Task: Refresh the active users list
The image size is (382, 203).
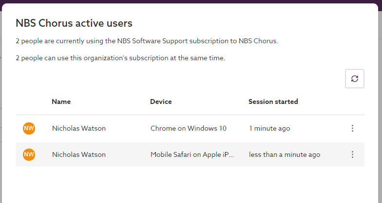Action: [354, 79]
